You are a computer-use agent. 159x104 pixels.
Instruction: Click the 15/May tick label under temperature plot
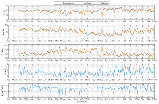pos(63,21)
